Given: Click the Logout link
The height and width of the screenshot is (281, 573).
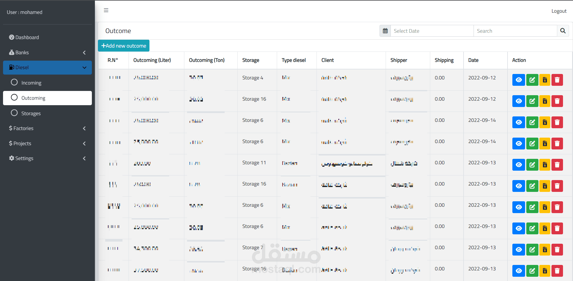Looking at the screenshot, I should pyautogui.click(x=559, y=11).
